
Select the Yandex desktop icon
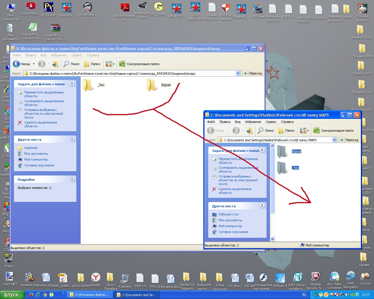point(96,280)
